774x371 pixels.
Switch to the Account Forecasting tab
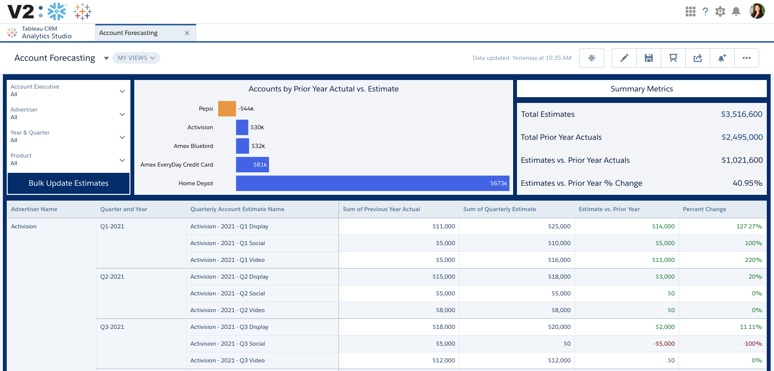point(146,33)
